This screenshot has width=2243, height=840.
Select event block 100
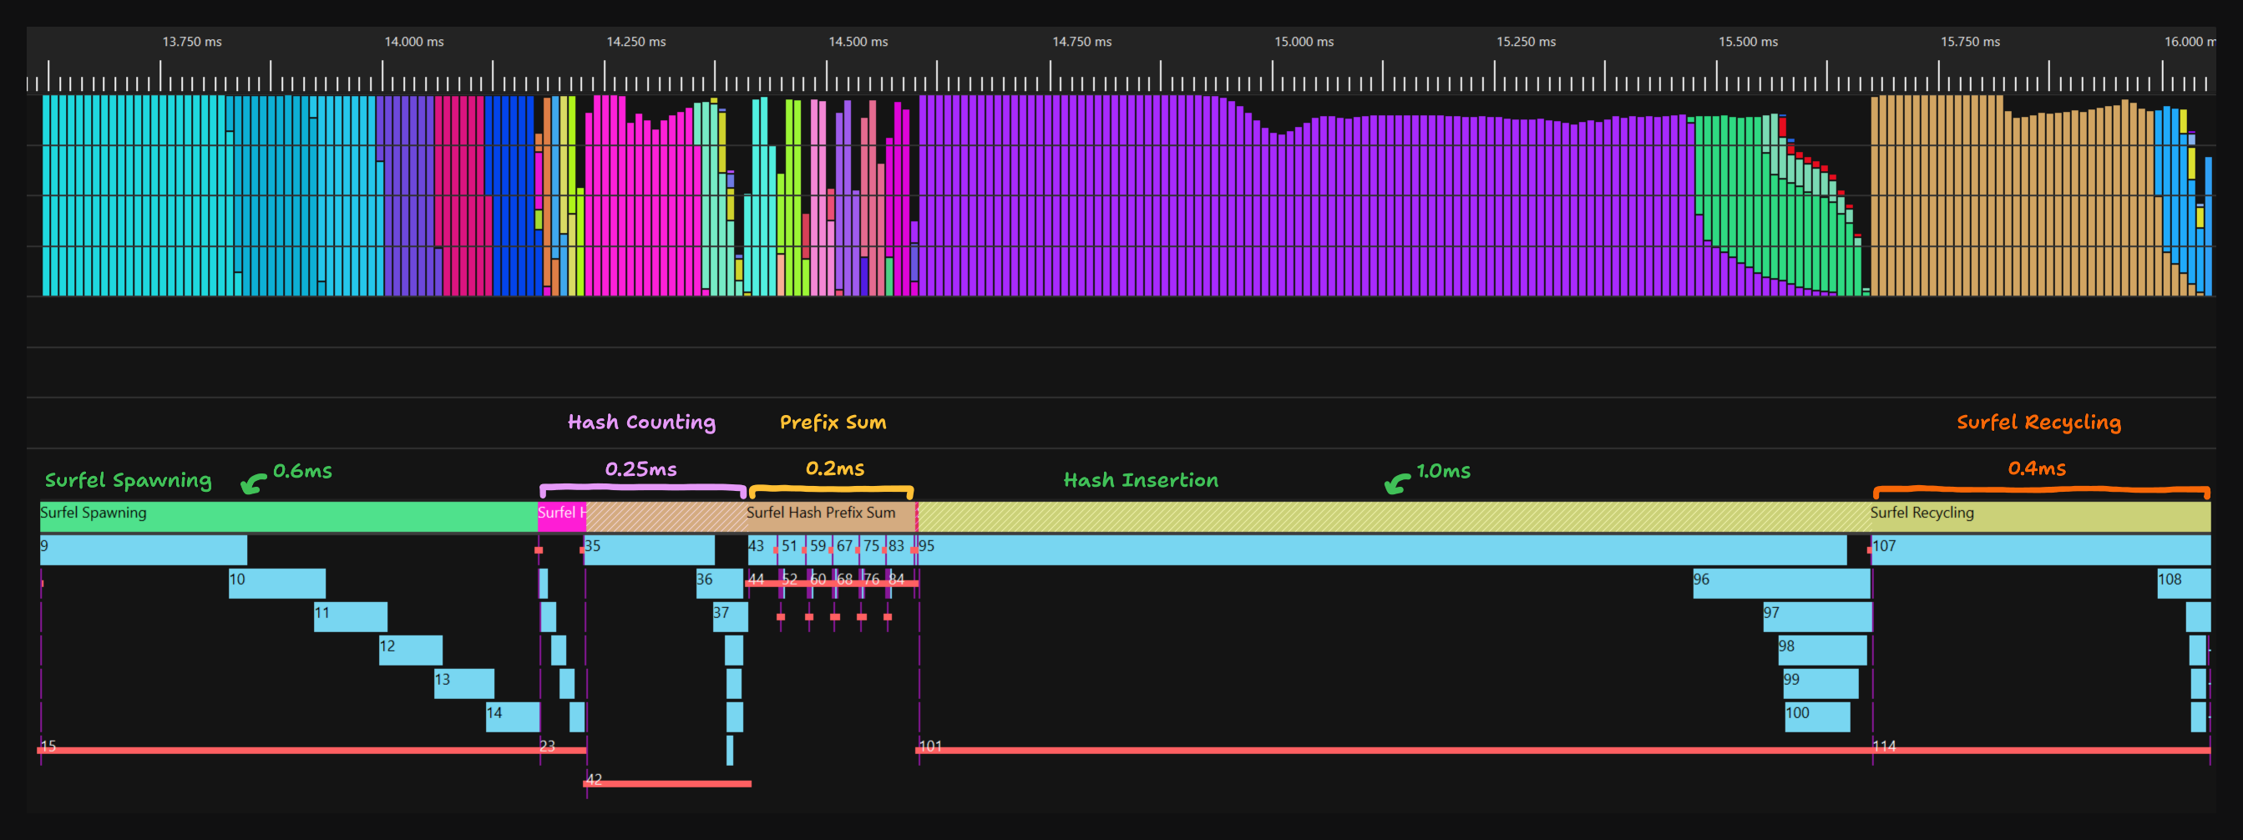(x=1816, y=716)
